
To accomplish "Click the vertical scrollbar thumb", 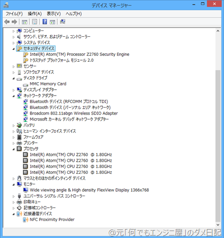I will (218, 146).
